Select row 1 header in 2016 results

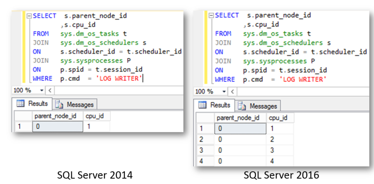(205, 128)
